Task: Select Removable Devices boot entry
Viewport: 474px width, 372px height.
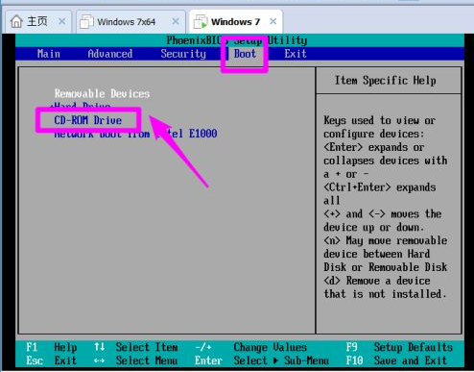Action: point(102,93)
